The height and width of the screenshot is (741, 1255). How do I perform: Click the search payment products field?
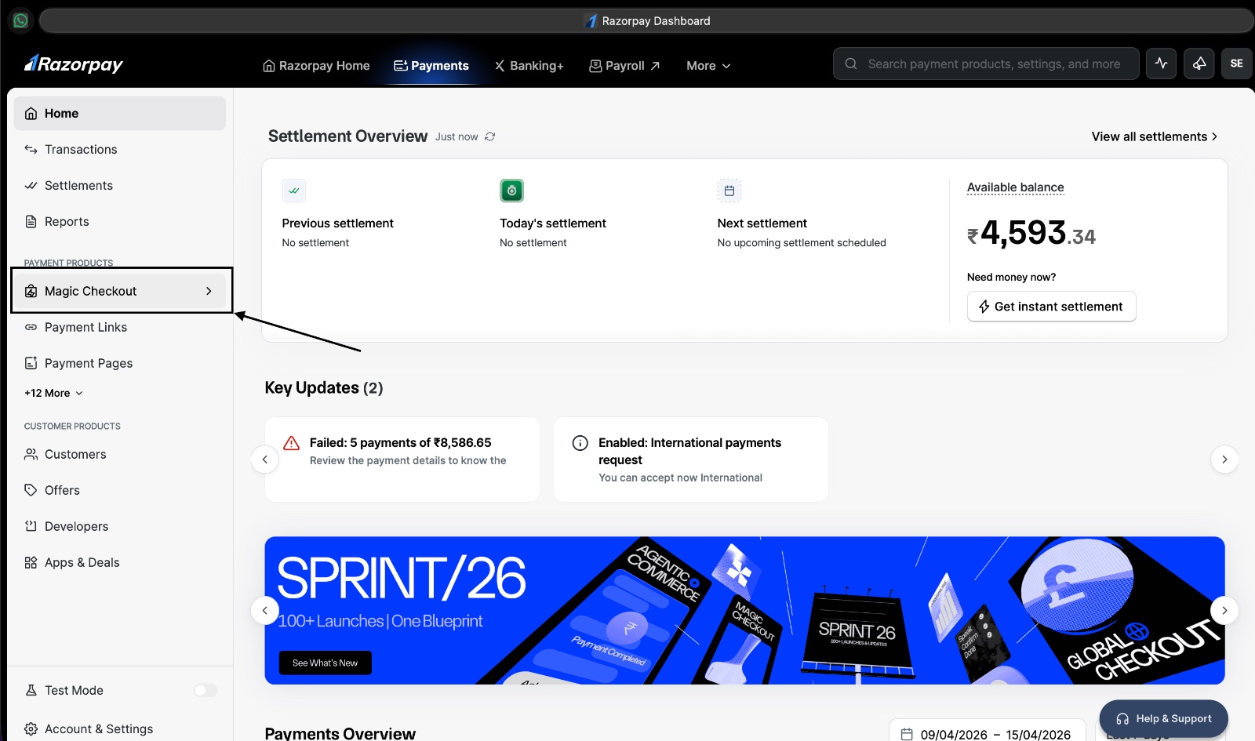click(x=993, y=64)
